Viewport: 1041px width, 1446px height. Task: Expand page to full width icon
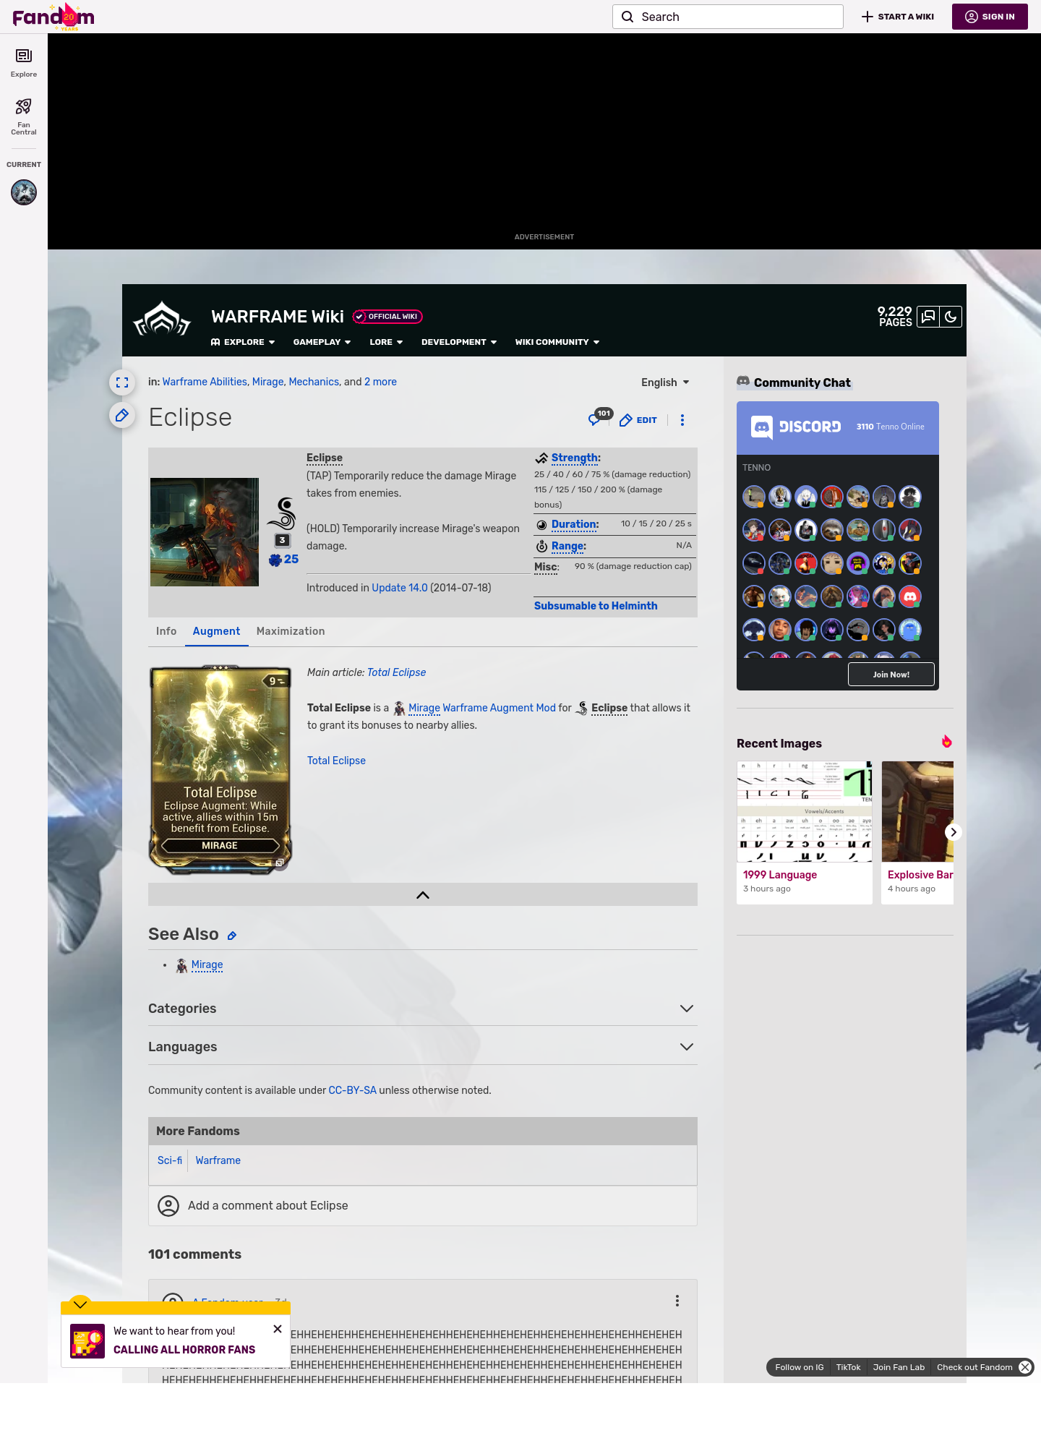pos(122,382)
